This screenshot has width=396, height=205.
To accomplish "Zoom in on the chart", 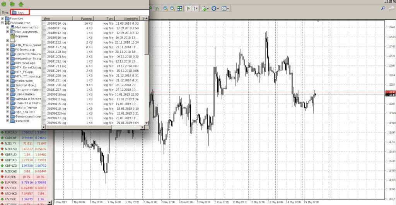I will [166, 8].
